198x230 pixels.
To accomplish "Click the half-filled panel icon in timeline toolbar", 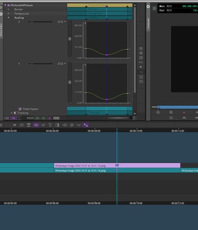I will point(57,125).
